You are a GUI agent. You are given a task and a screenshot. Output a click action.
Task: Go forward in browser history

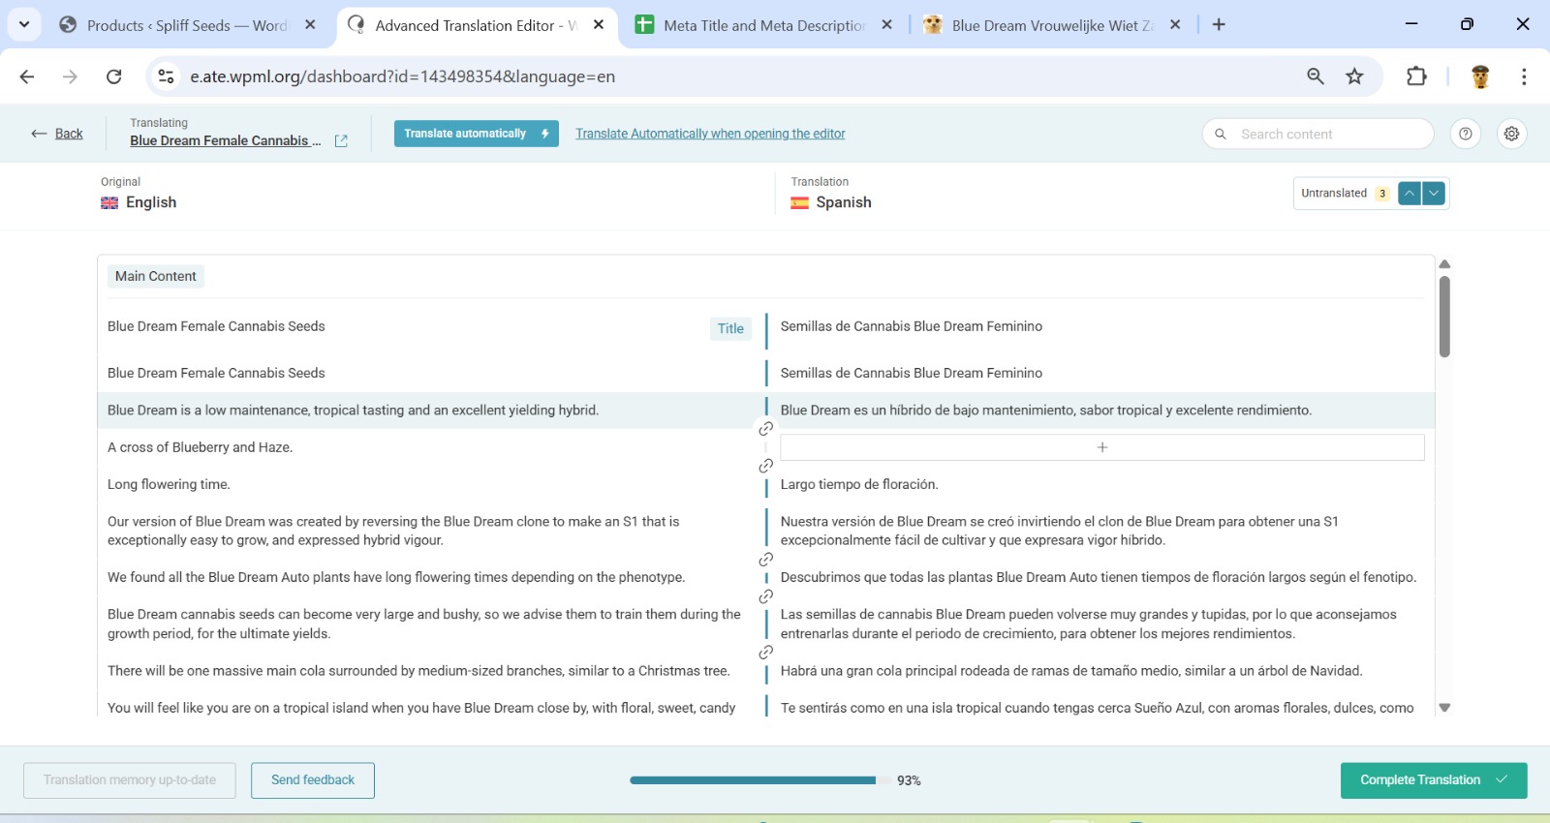pyautogui.click(x=70, y=76)
